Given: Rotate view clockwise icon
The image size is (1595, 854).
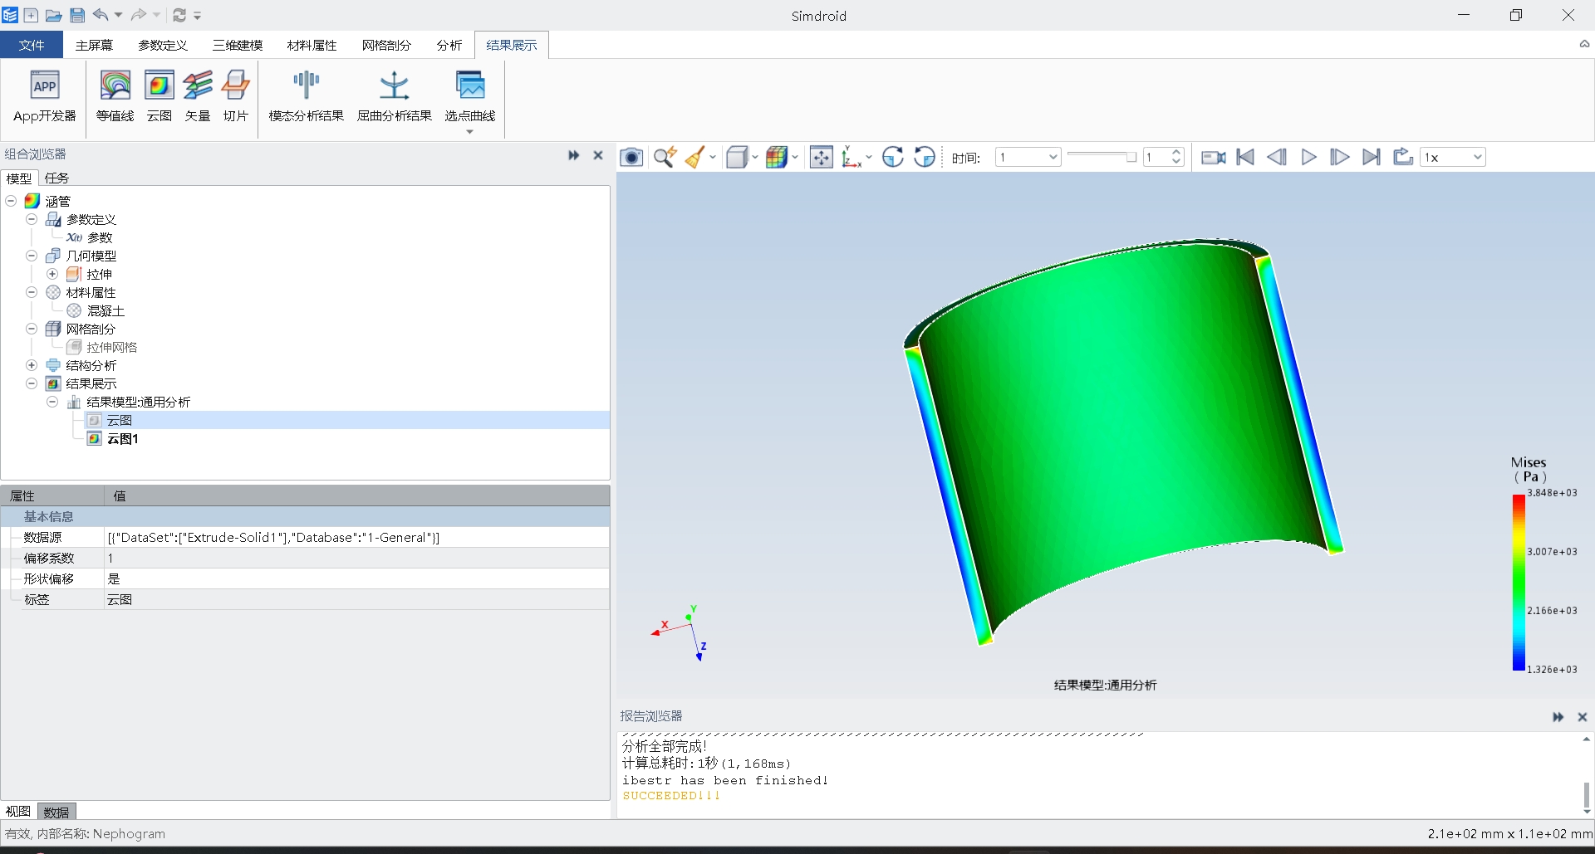Looking at the screenshot, I should pyautogui.click(x=893, y=157).
